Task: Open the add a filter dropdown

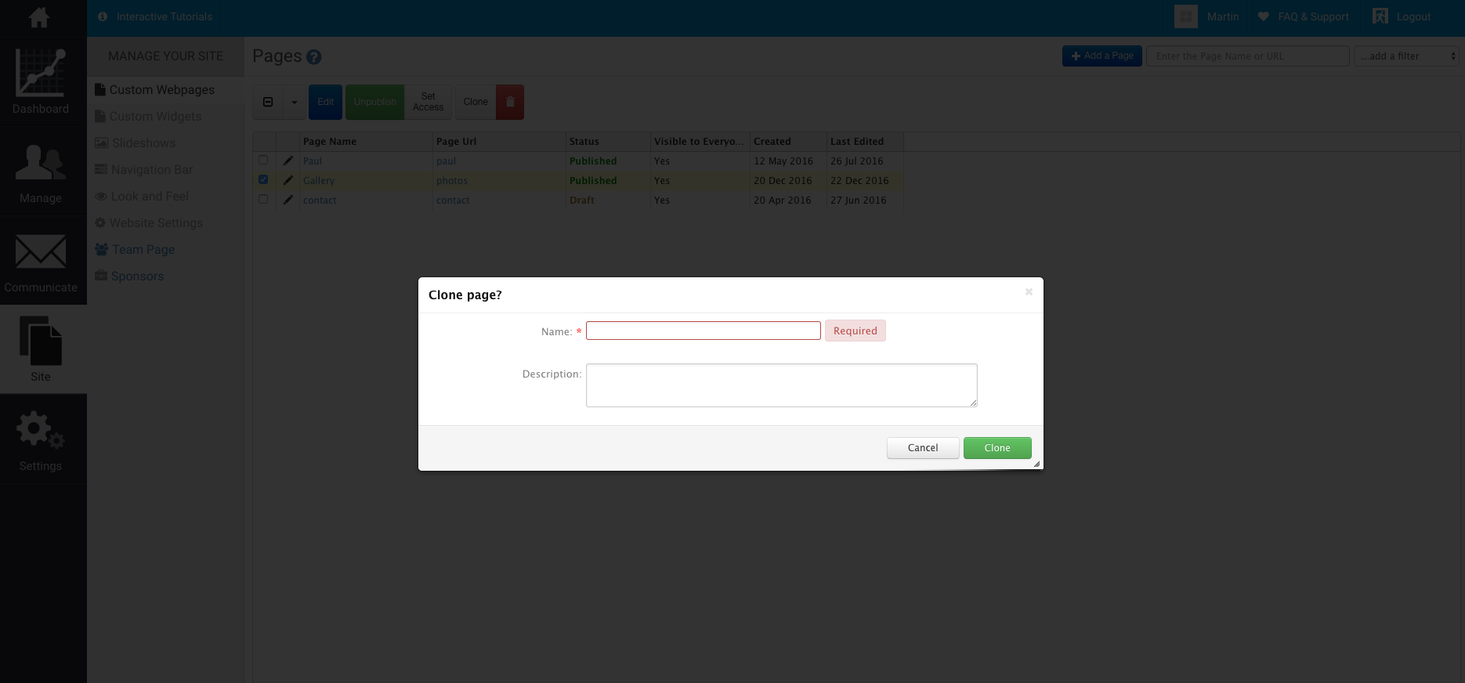Action: tap(1407, 56)
